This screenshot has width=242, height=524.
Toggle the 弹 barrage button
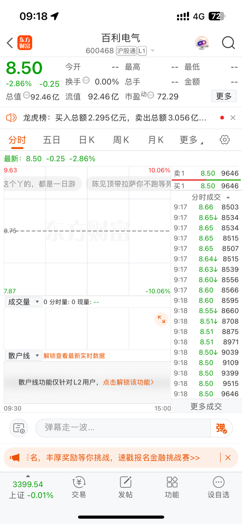[221, 428]
